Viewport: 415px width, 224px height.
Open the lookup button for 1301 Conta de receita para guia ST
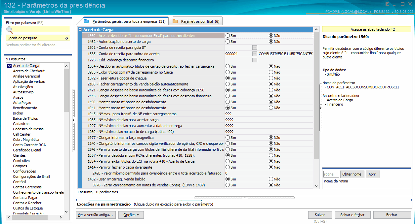tap(255, 48)
